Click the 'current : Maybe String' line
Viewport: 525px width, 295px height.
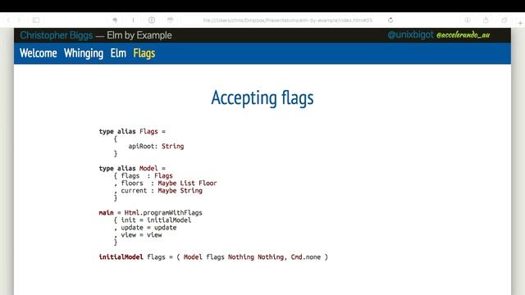[158, 191]
